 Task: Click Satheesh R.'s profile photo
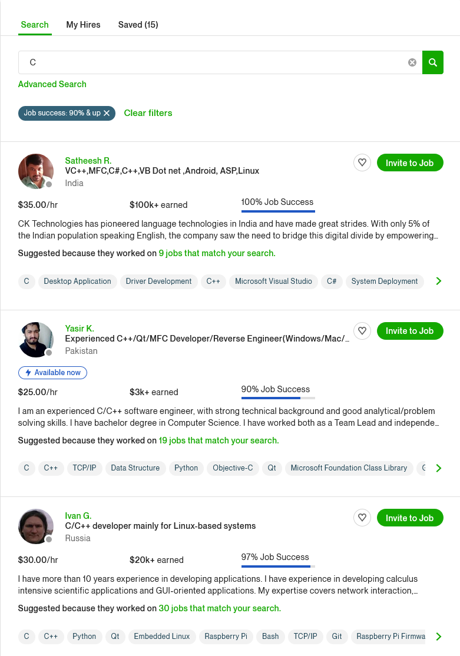click(x=36, y=171)
